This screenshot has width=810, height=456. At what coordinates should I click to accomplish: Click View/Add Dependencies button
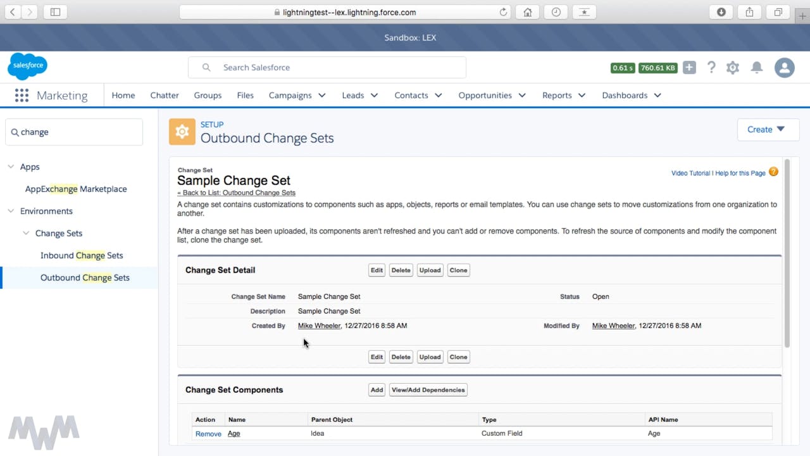point(428,389)
